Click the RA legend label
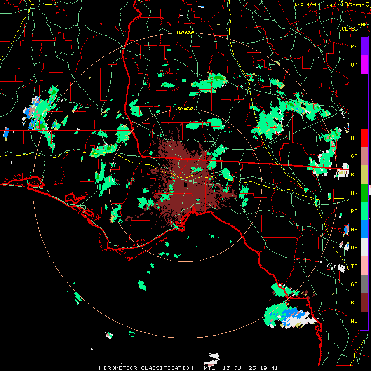Screen dimensions: 371x371 coord(354,211)
